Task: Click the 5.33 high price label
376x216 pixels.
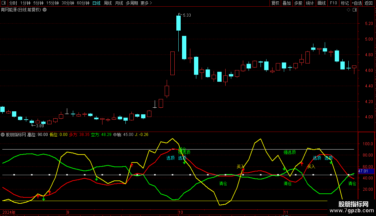Action: tap(187, 15)
